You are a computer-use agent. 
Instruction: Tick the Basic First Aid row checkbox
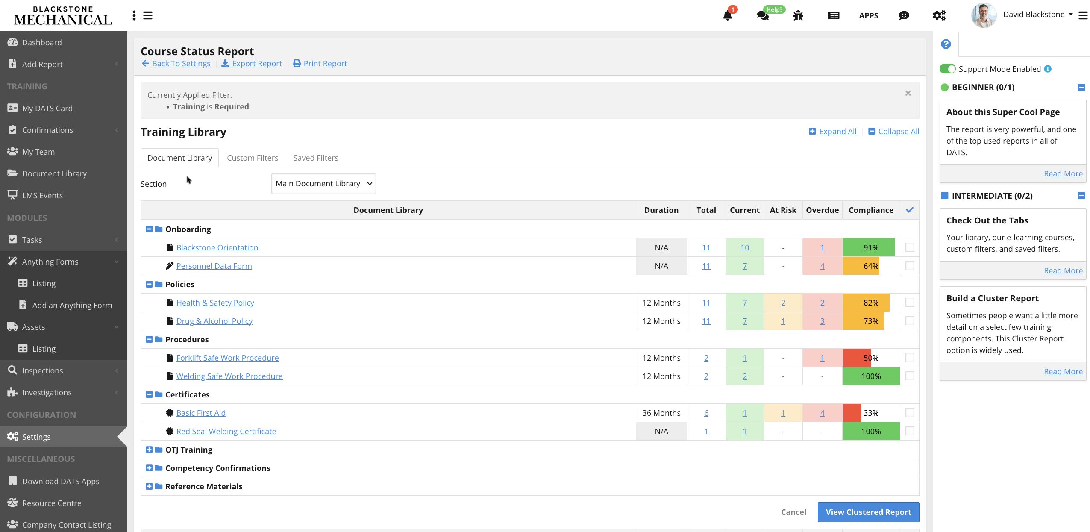tap(910, 412)
